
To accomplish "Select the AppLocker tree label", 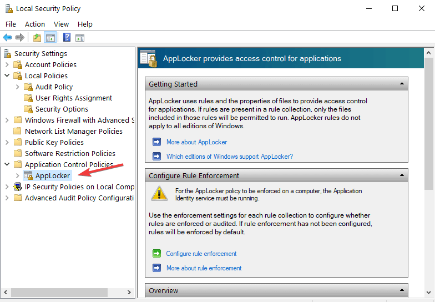I will click(52, 175).
